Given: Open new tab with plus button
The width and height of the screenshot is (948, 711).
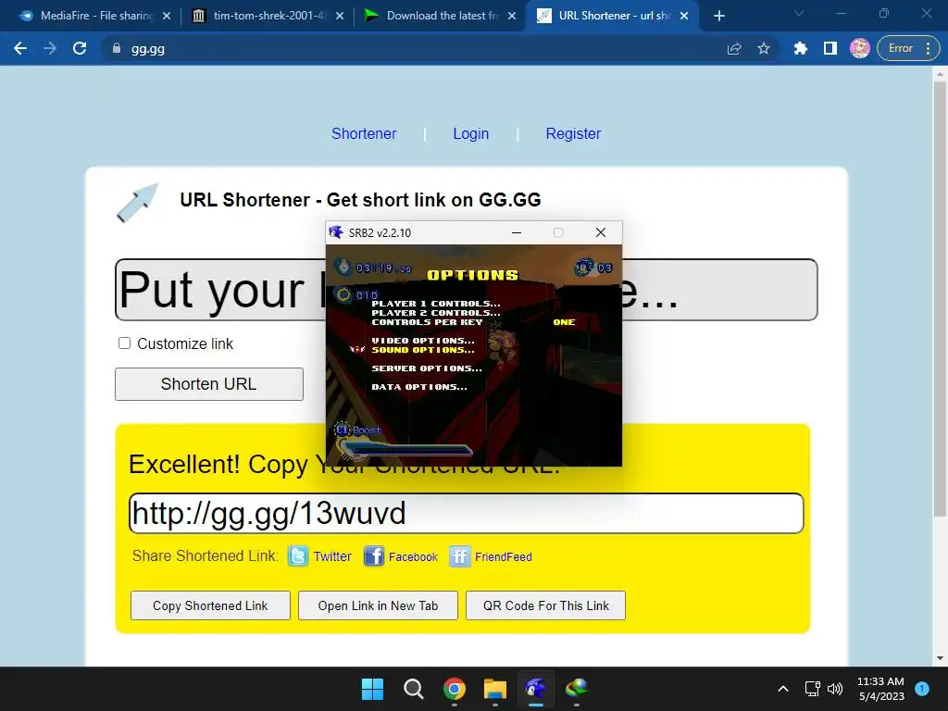Looking at the screenshot, I should point(718,16).
